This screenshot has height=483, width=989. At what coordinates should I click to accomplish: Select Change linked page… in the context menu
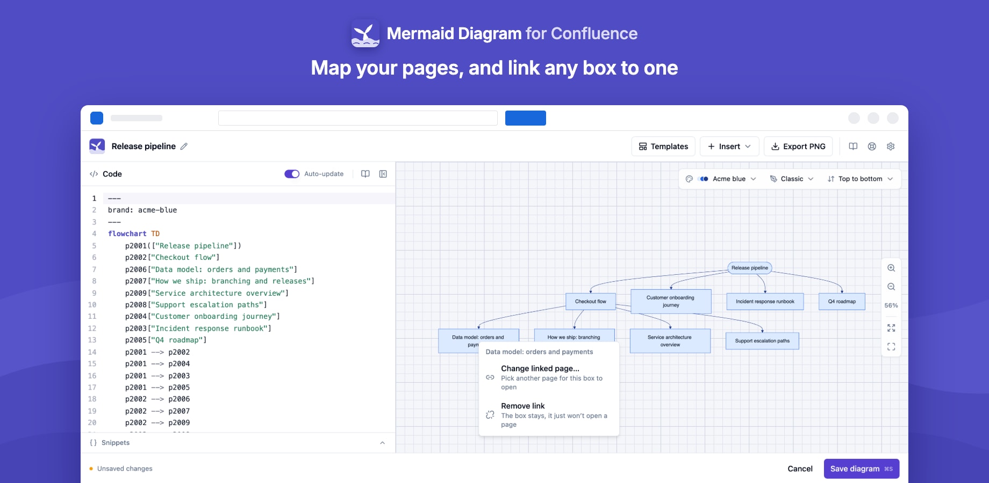(549, 377)
